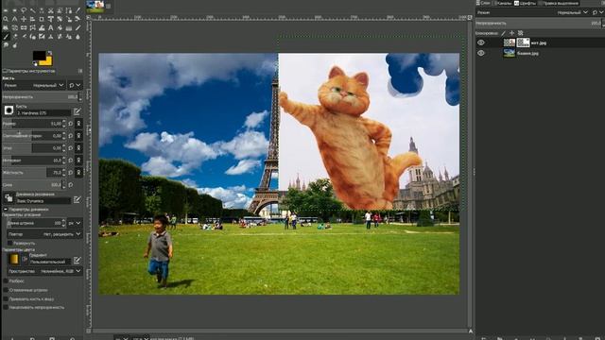605x340 pixels.
Task: Reset brush angle to default
Action: [x=71, y=148]
